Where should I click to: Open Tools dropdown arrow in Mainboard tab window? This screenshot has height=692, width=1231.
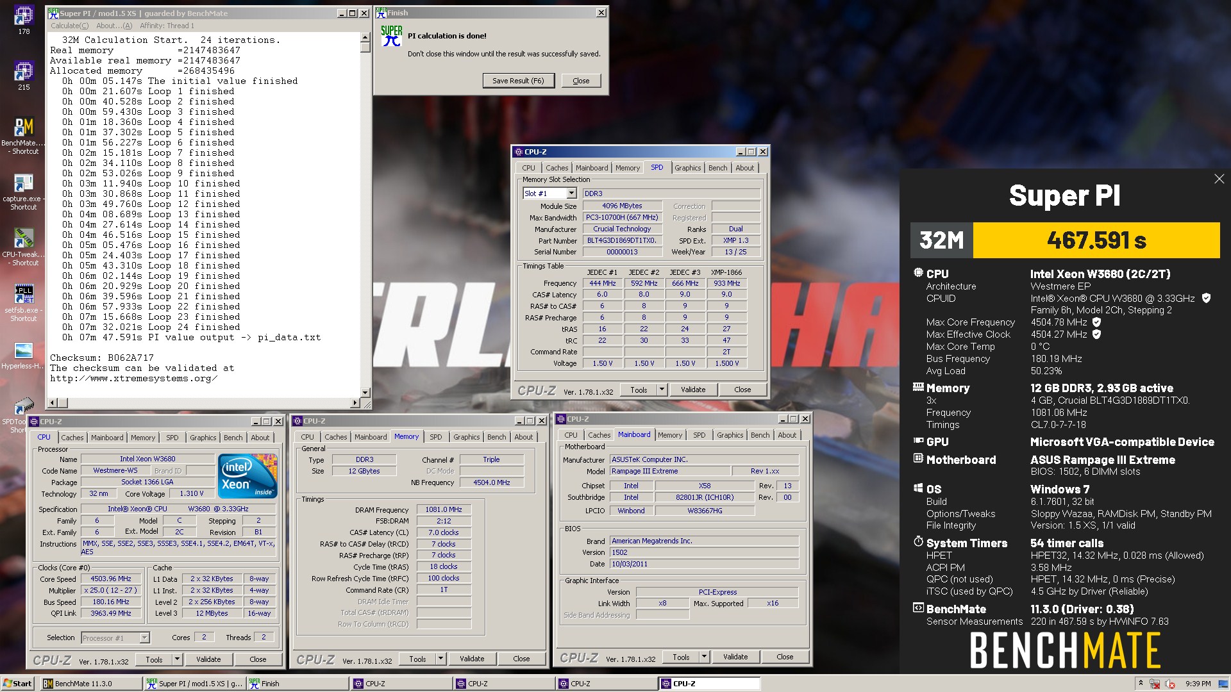(x=704, y=657)
